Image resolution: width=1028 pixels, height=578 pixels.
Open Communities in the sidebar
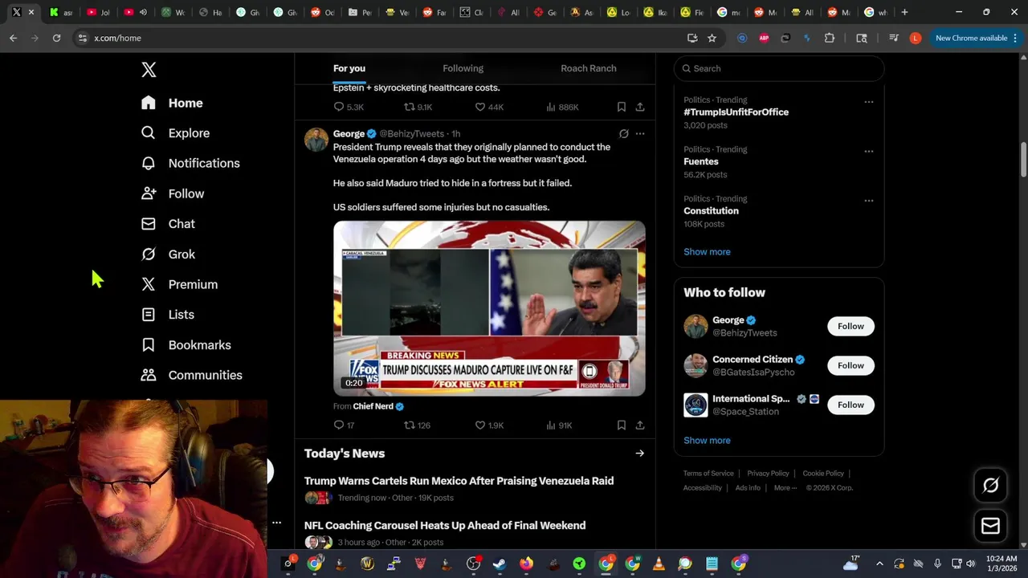pos(191,375)
